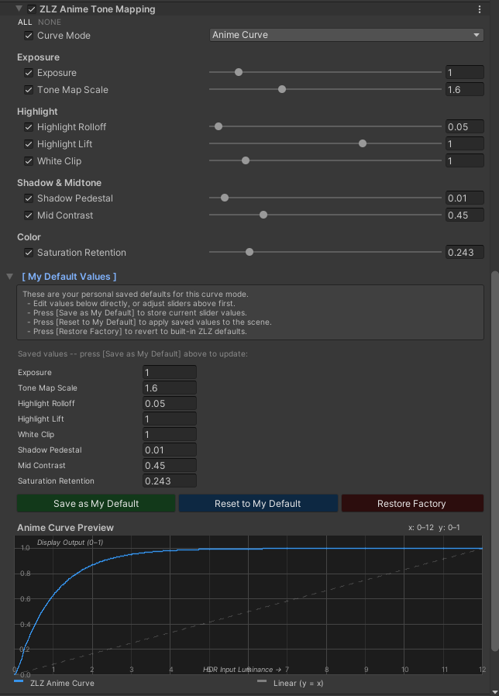Viewport: 499px width, 696px height.
Task: Toggle the Curve Mode override checkbox
Action: tap(29, 36)
